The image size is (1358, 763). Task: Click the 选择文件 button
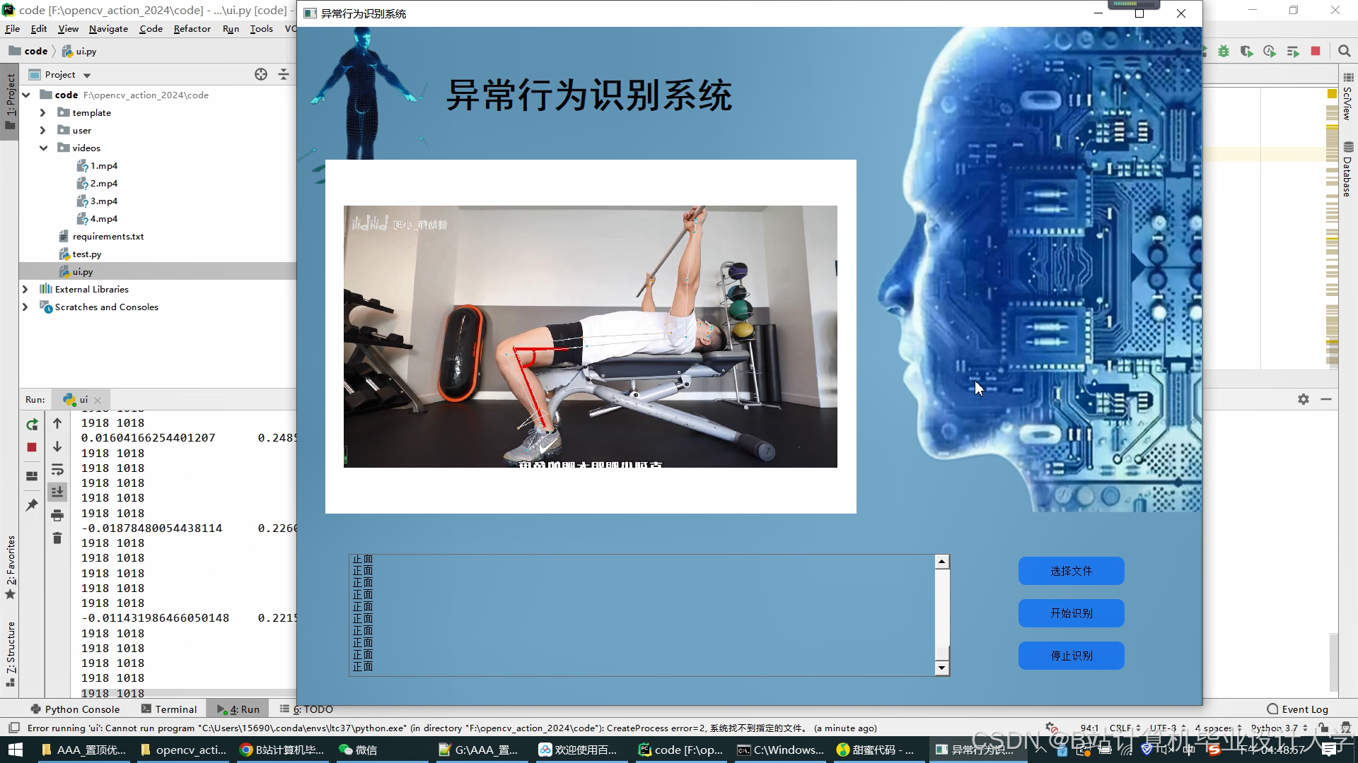(1071, 571)
